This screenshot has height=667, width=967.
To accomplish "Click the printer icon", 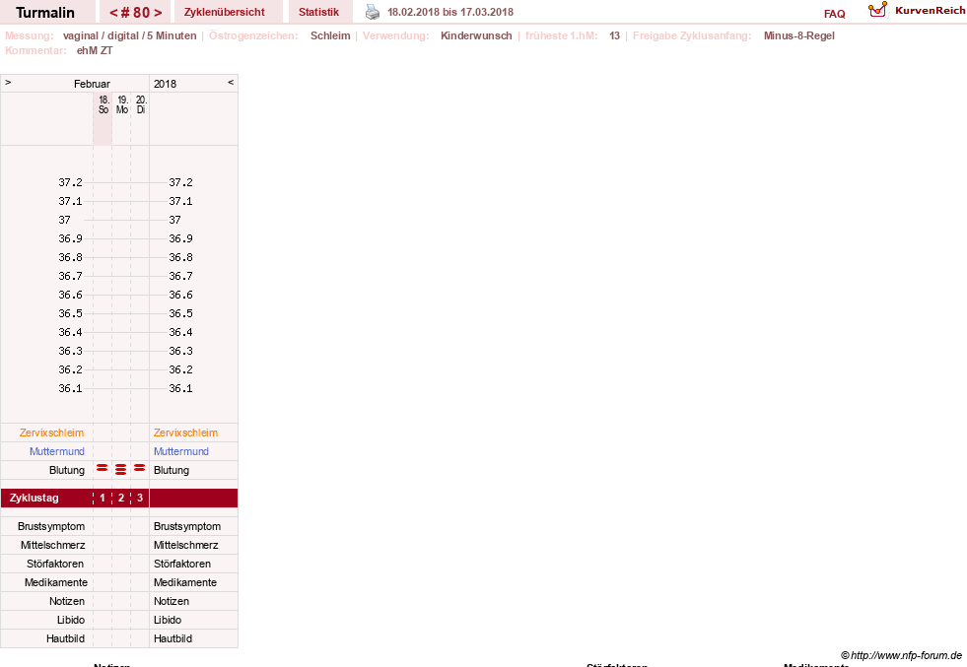I will (373, 12).
